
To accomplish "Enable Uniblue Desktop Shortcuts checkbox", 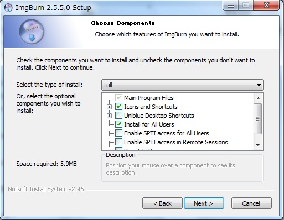I will pyautogui.click(x=118, y=116).
